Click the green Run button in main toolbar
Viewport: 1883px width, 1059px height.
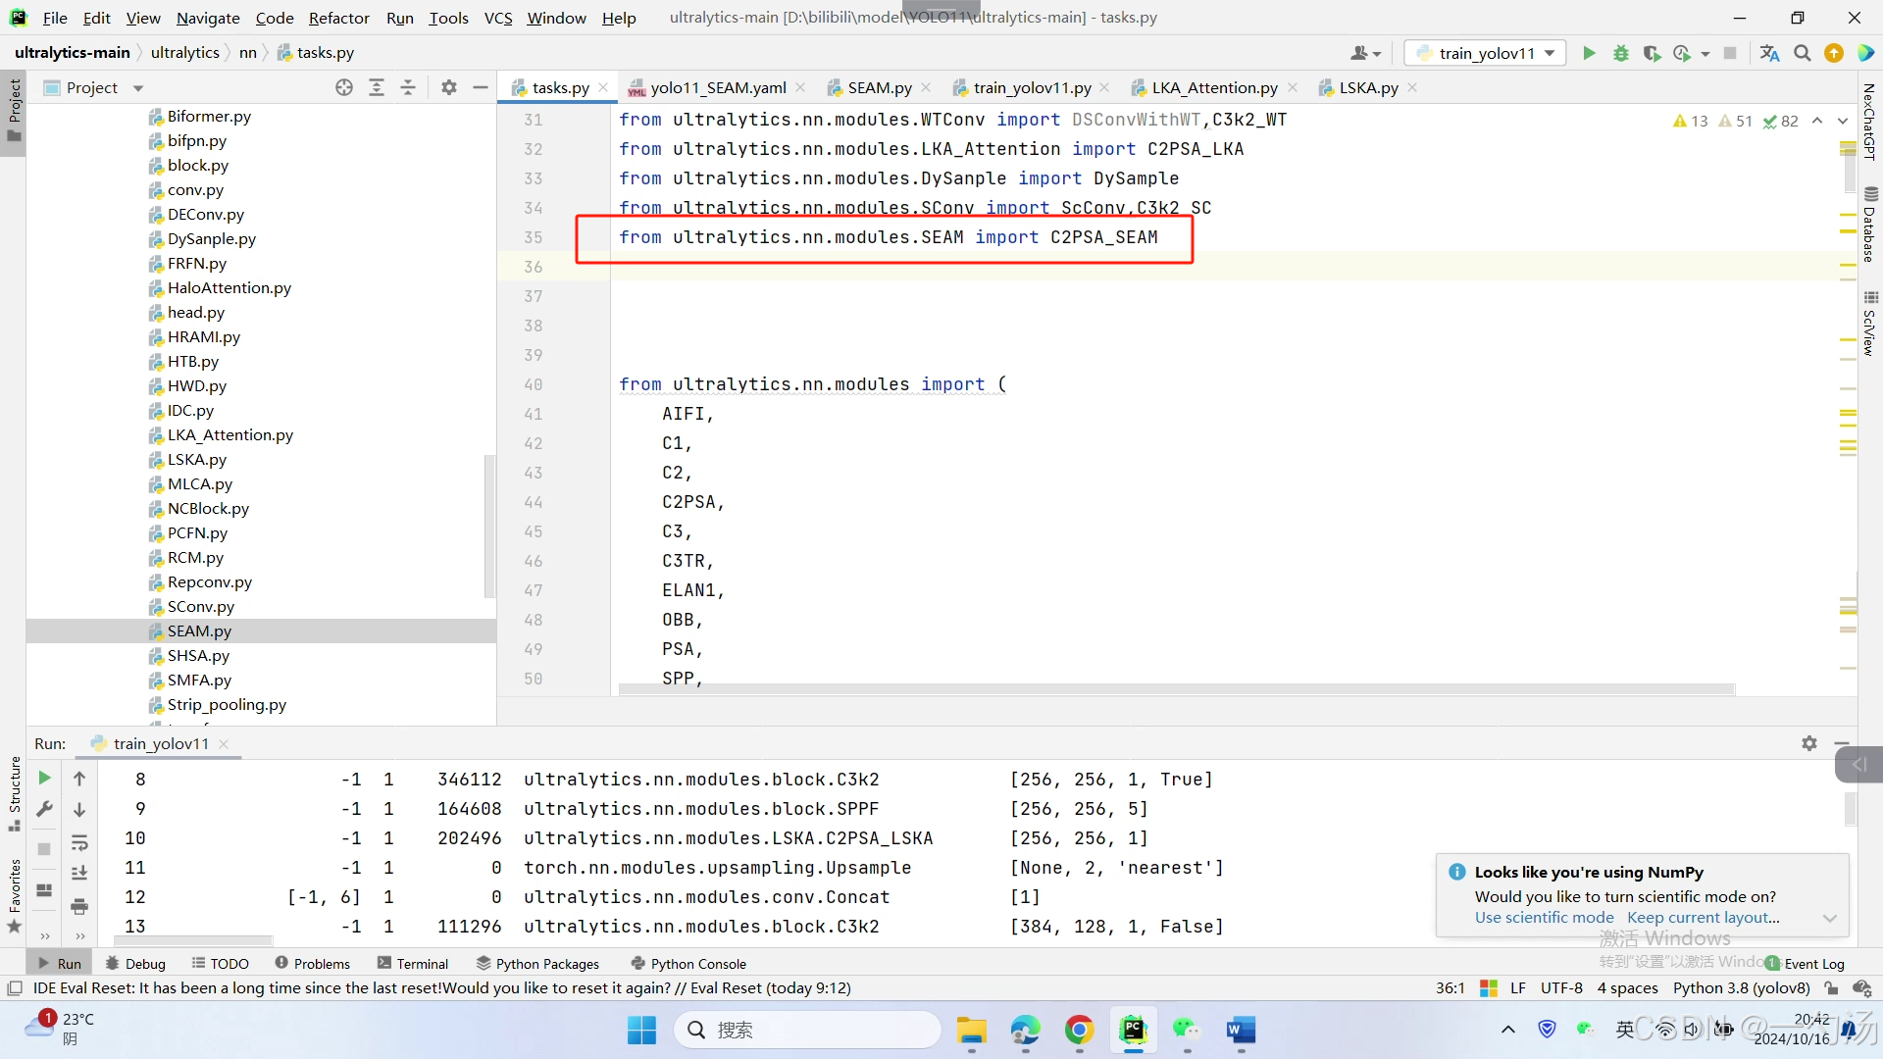click(x=1589, y=53)
